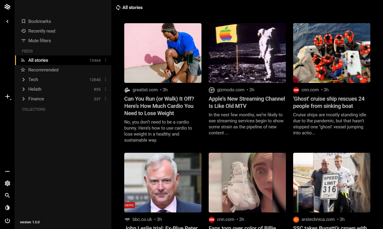This screenshot has width=383, height=229.
Task: Click the Billie sneaker thumbnail
Action: coord(247,183)
